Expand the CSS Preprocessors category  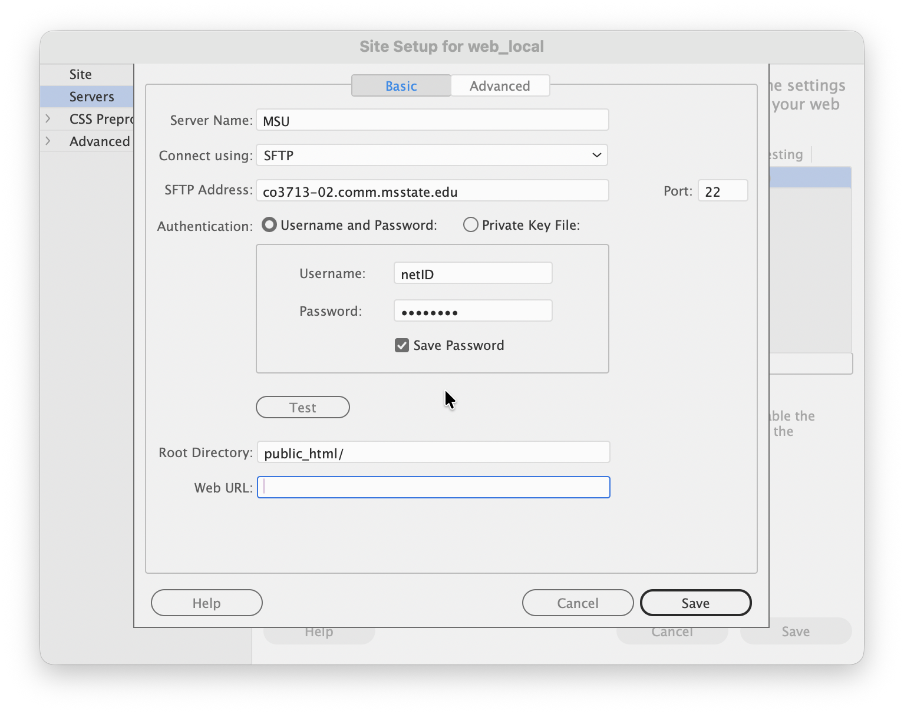click(48, 119)
